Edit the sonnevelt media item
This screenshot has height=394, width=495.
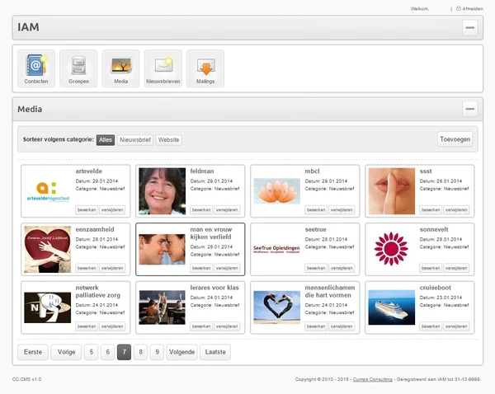coord(431,268)
